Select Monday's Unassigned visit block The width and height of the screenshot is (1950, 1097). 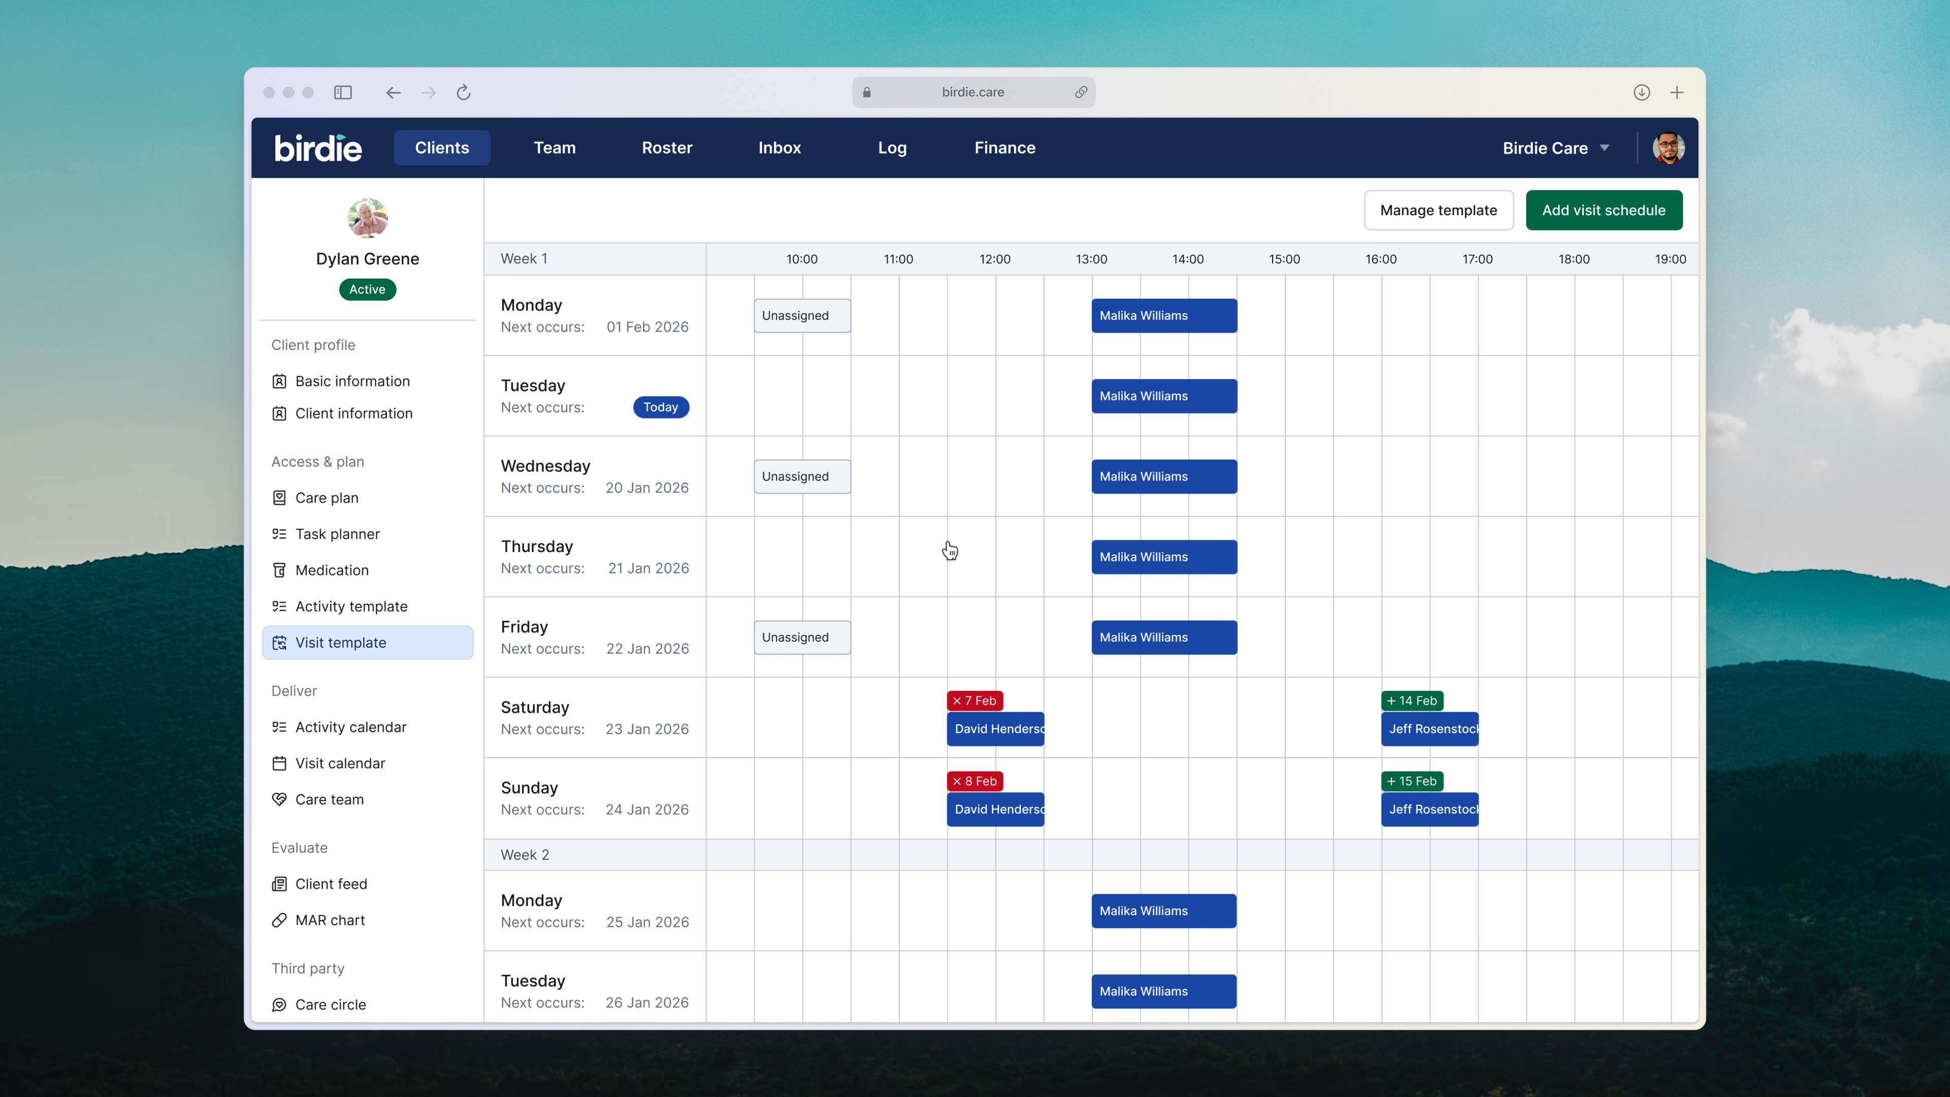click(x=802, y=316)
